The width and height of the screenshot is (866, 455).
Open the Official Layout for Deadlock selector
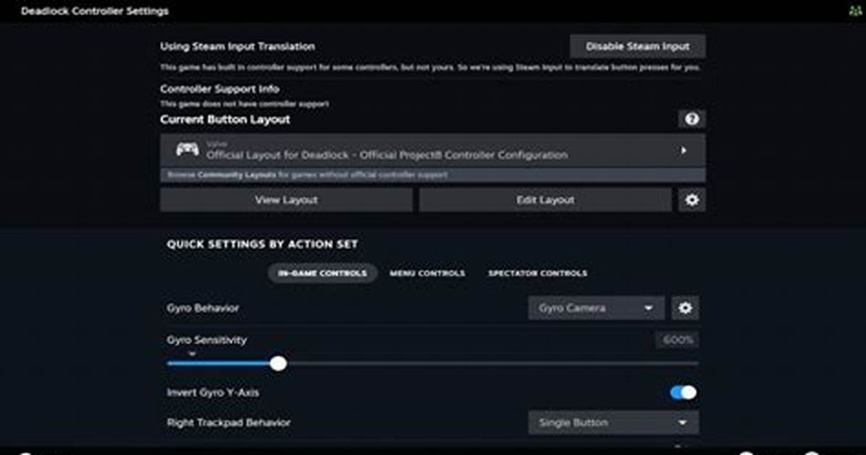click(432, 150)
